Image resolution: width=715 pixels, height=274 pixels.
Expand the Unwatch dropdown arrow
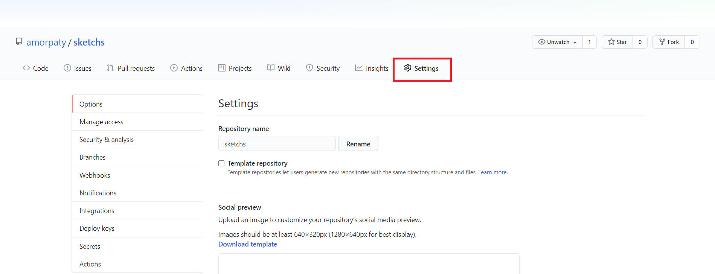click(575, 43)
